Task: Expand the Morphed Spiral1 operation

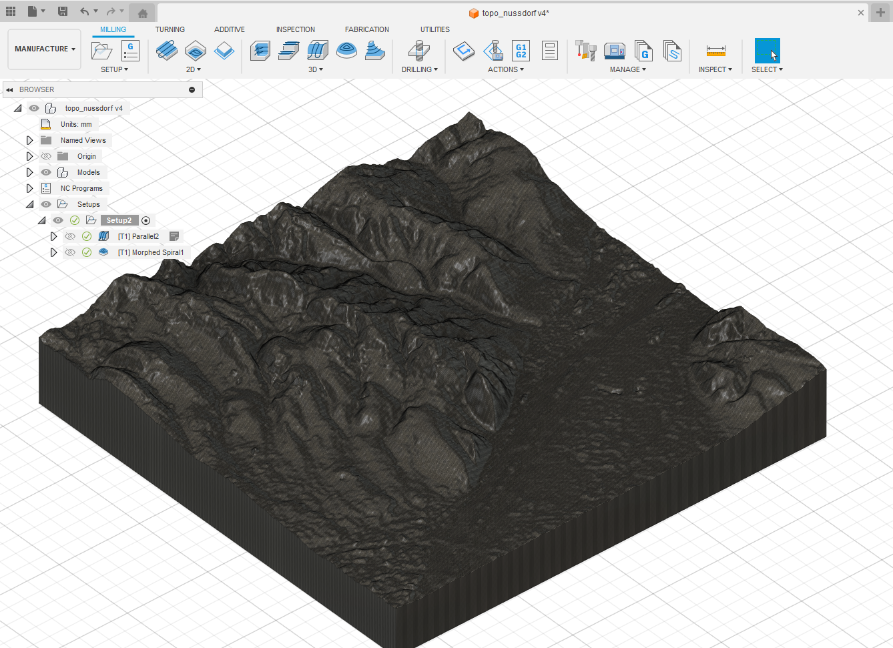Action: coord(53,252)
